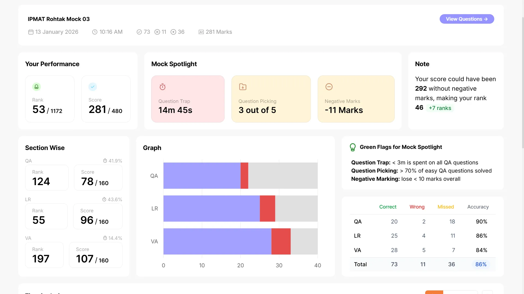Click the timer icon beside LR 43.6%
The width and height of the screenshot is (524, 294).
click(104, 200)
